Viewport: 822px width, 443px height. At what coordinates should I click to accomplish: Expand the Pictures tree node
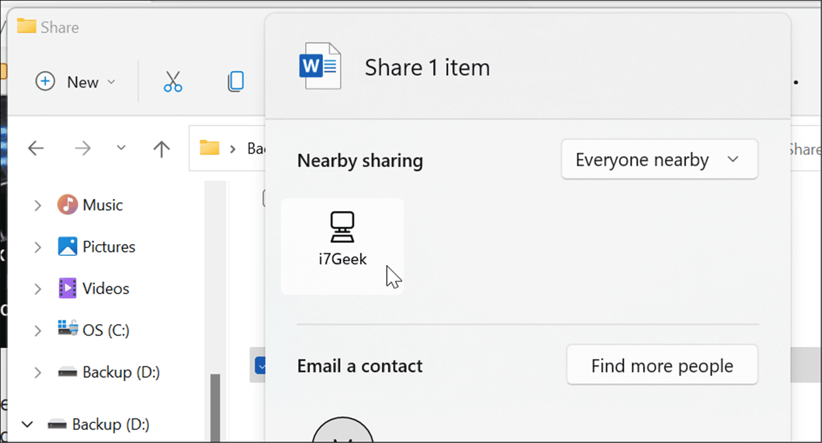38,247
